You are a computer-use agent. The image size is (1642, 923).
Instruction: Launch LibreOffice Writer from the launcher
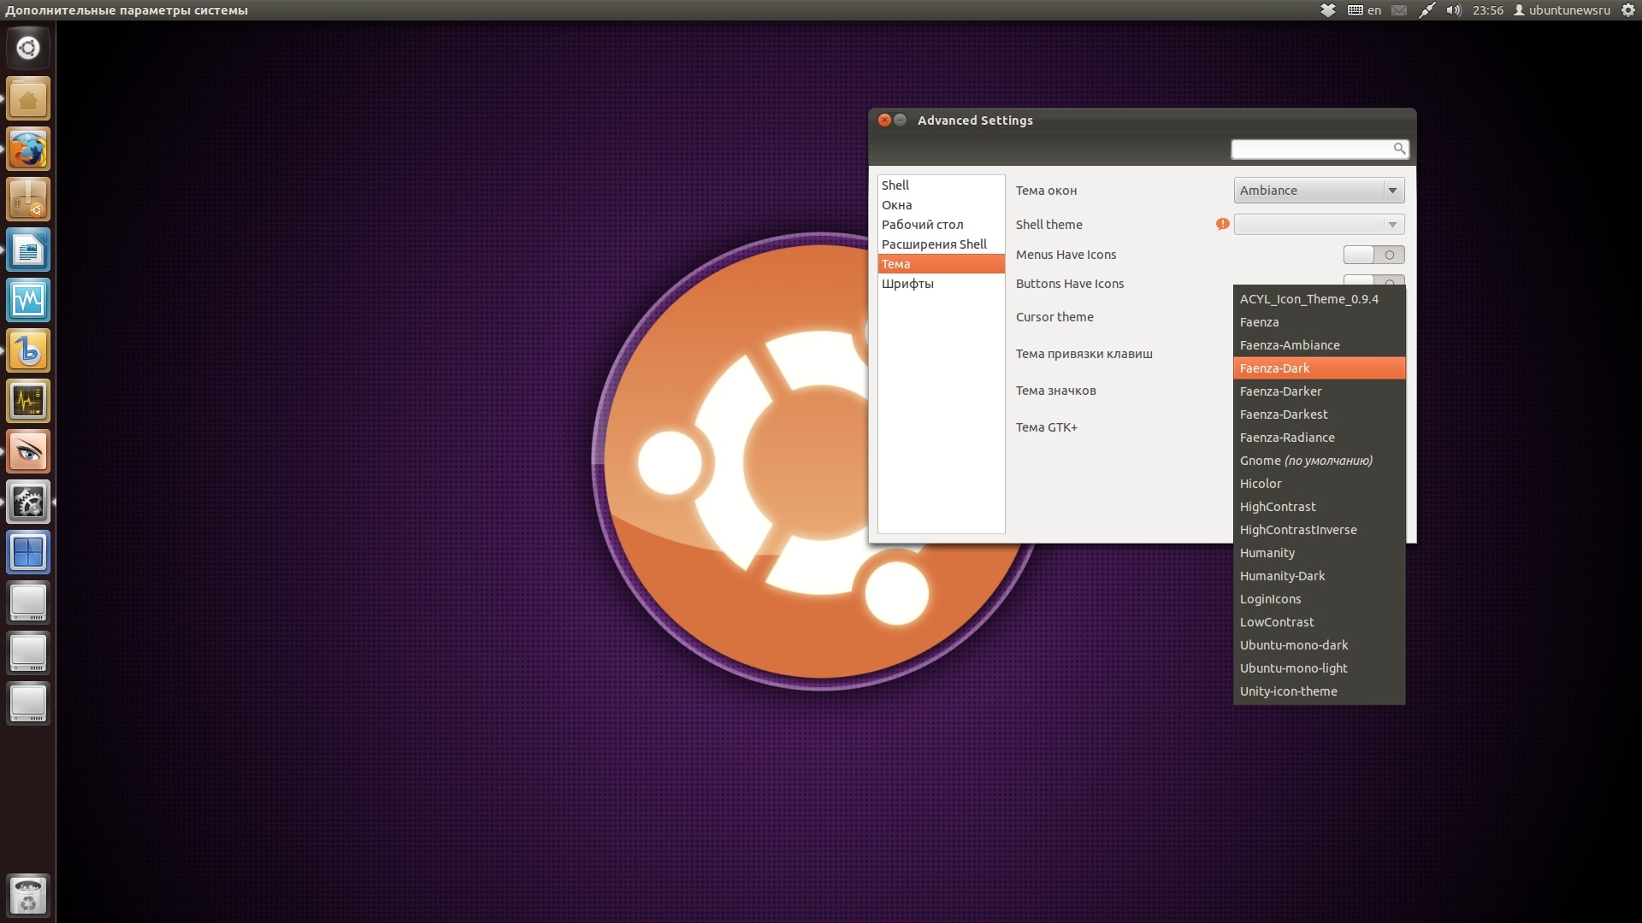pyautogui.click(x=28, y=250)
